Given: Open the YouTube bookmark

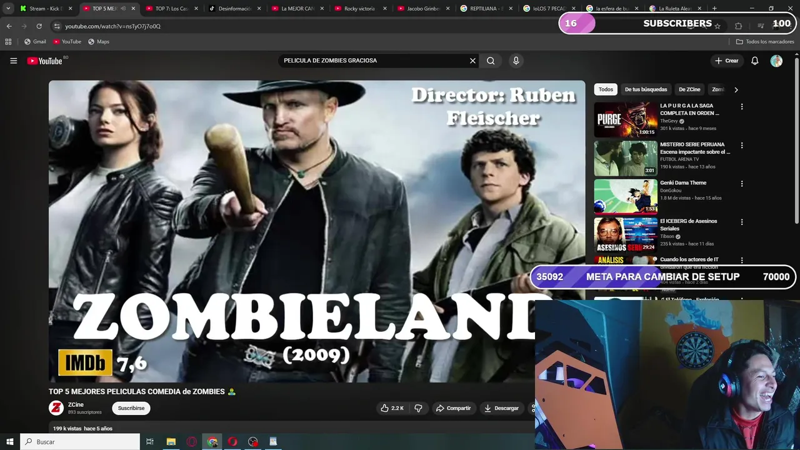Looking at the screenshot, I should pyautogui.click(x=67, y=42).
